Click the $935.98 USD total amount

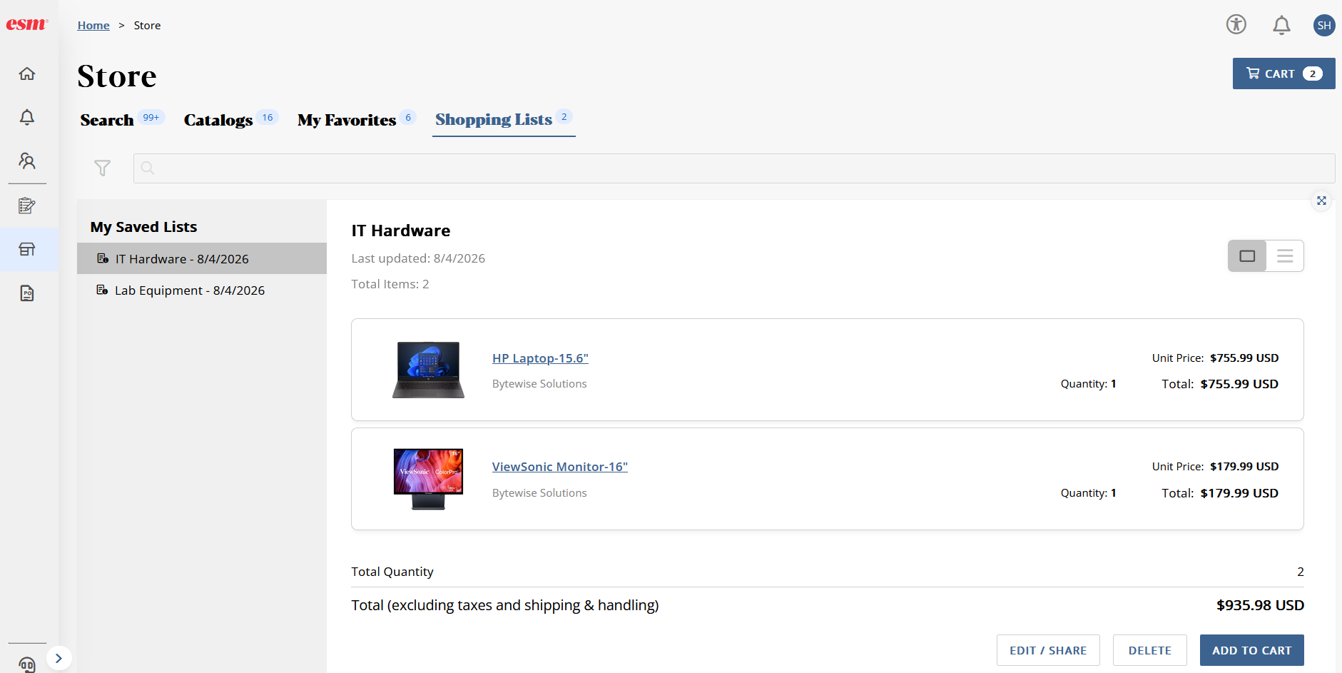[1260, 605]
